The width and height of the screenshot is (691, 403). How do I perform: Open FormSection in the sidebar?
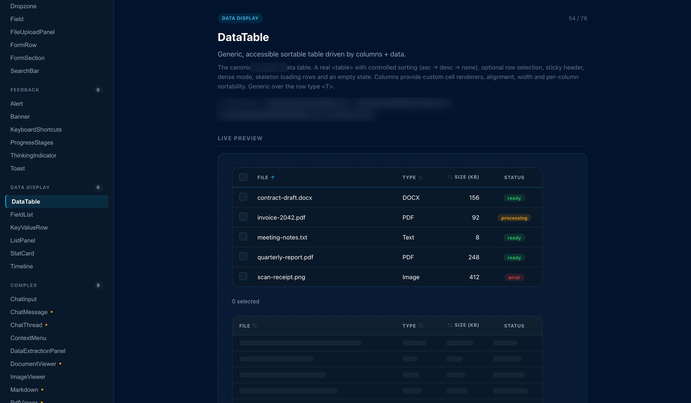point(27,58)
